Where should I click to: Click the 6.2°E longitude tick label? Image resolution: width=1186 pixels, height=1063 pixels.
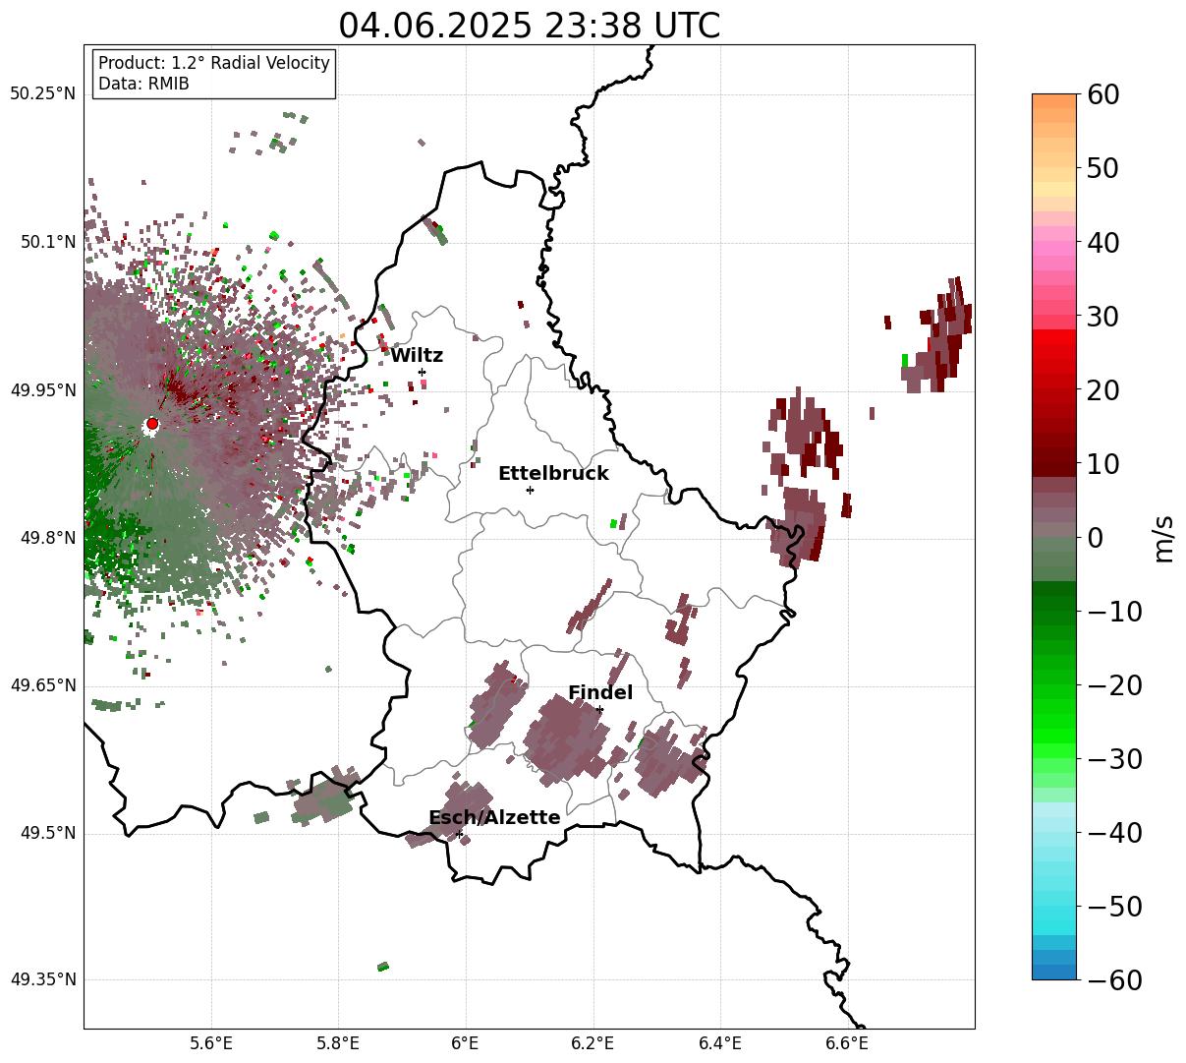[x=593, y=1043]
